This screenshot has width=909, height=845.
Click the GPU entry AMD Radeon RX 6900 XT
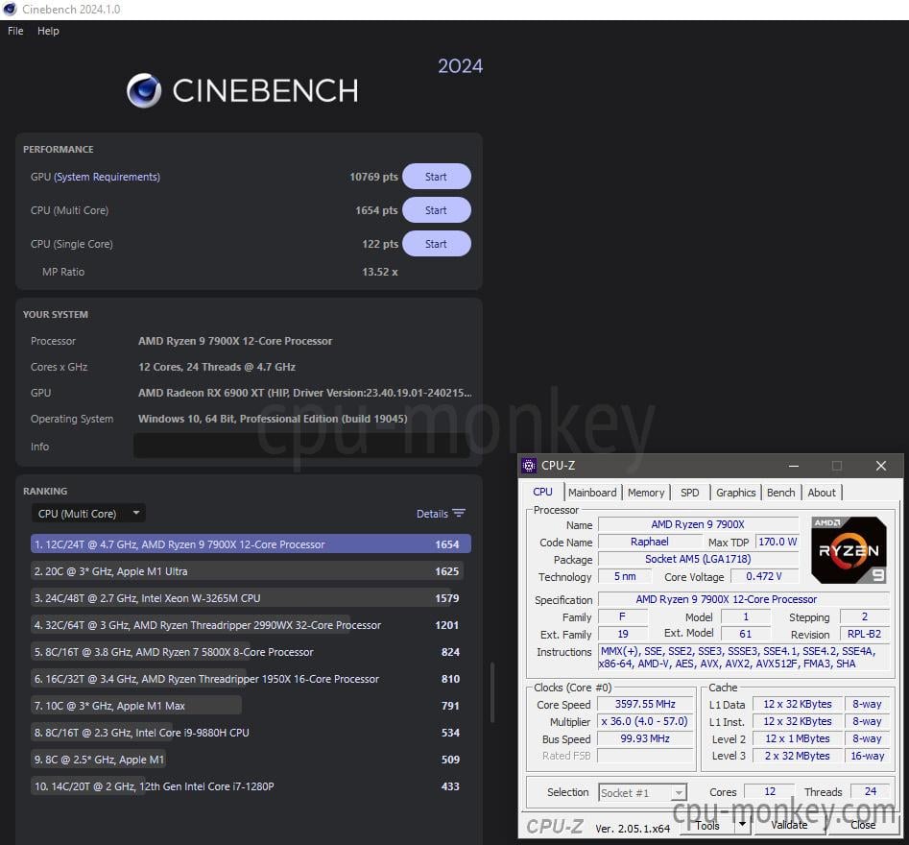click(305, 393)
